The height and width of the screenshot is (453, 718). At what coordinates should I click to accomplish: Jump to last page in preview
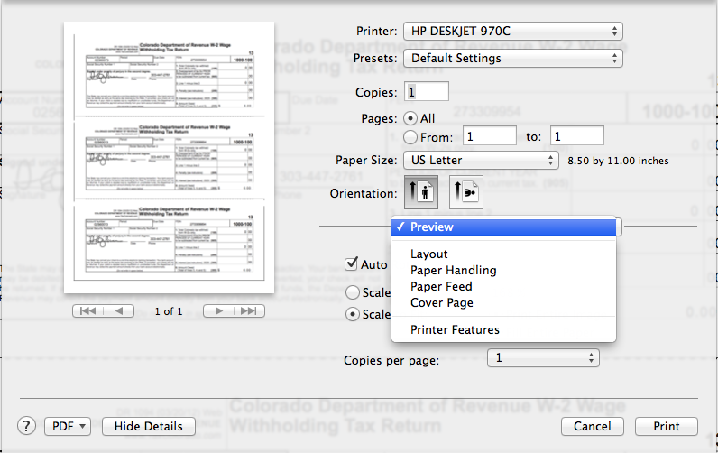coord(250,311)
